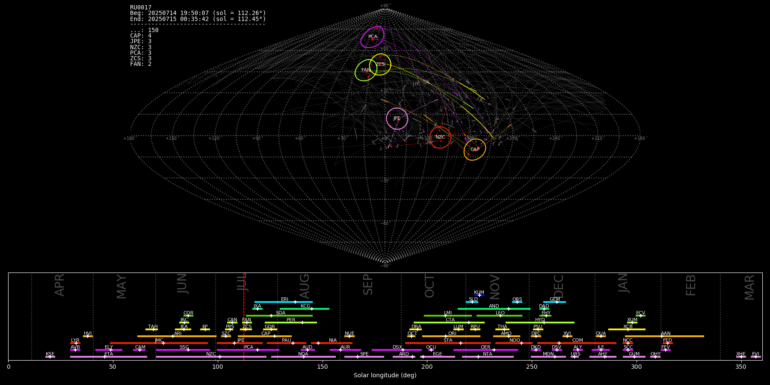Viewport: 770px width, 385px height.
Task: Select the pink JPE radiant circle
Action: [x=397, y=118]
